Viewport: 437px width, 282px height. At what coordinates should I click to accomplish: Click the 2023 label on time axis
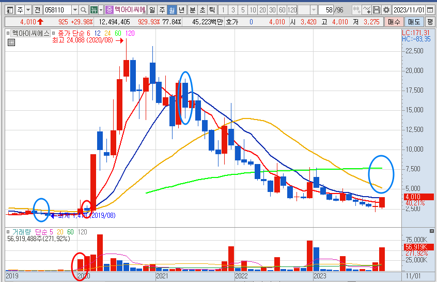[x=320, y=276]
